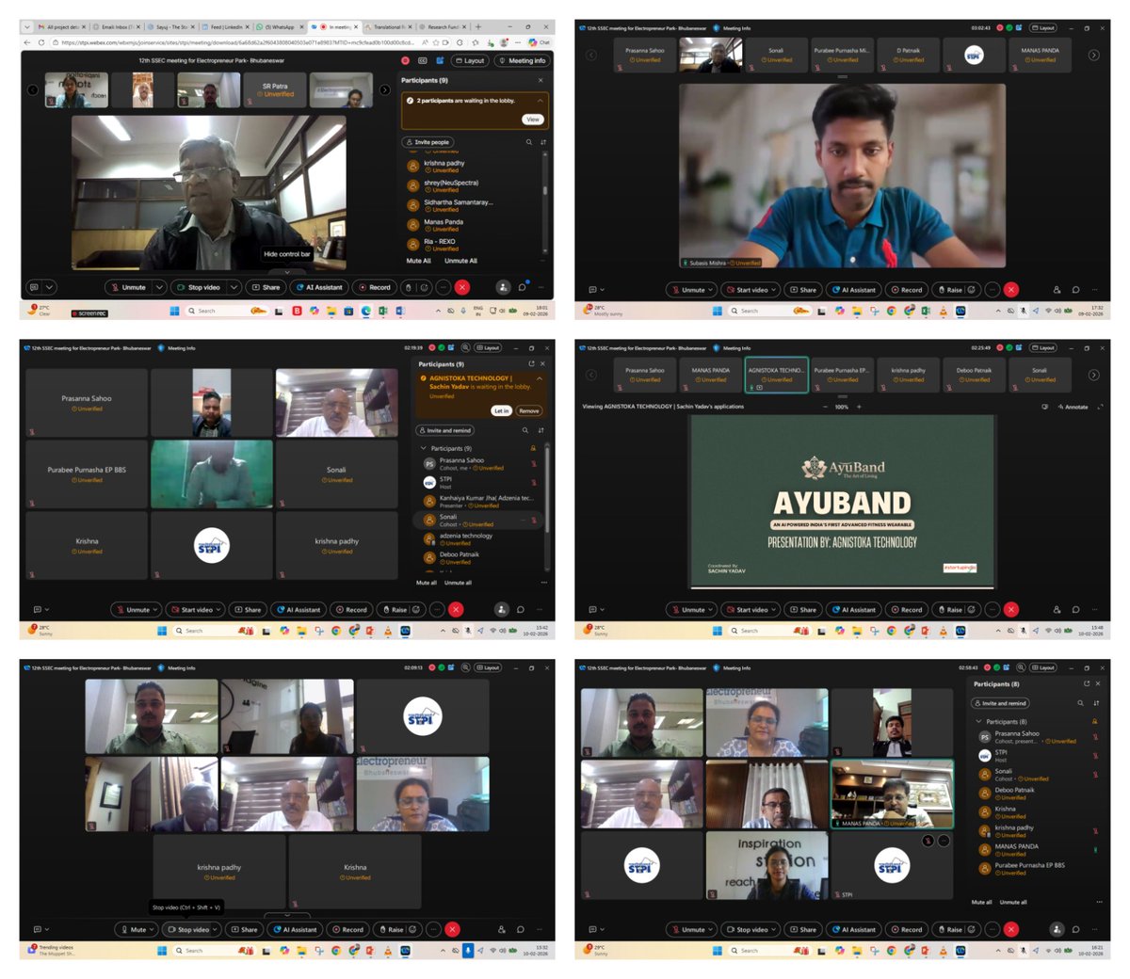Click the Windows Start icon below Sachin Yadav window

[162, 631]
